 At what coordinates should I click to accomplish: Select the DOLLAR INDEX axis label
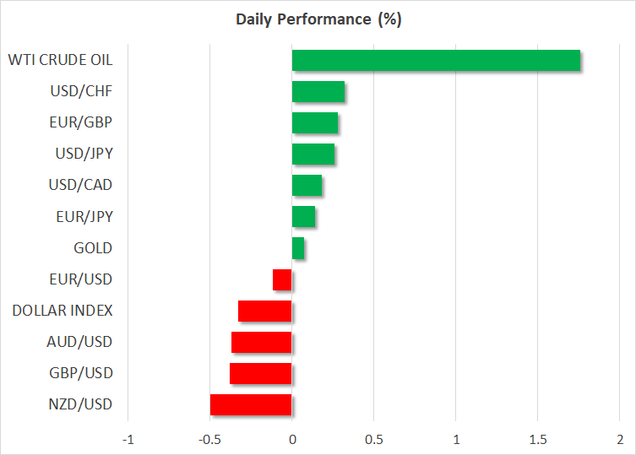point(63,311)
